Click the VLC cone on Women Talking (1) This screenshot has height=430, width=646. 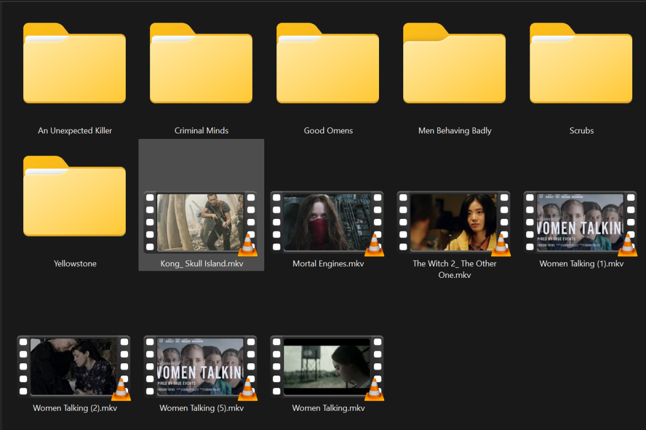(x=627, y=245)
